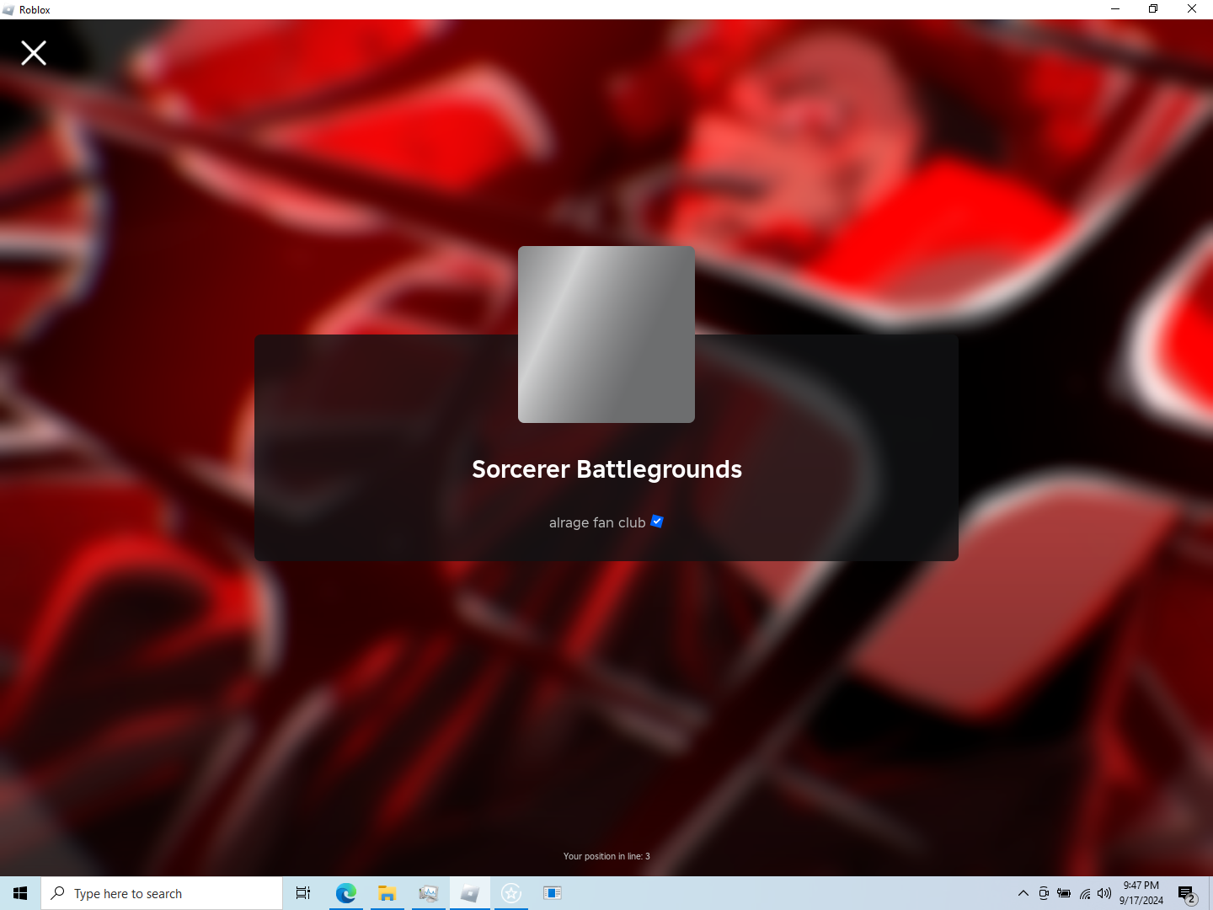Open File Explorer from the taskbar
Image resolution: width=1213 pixels, height=910 pixels.
pos(387,893)
